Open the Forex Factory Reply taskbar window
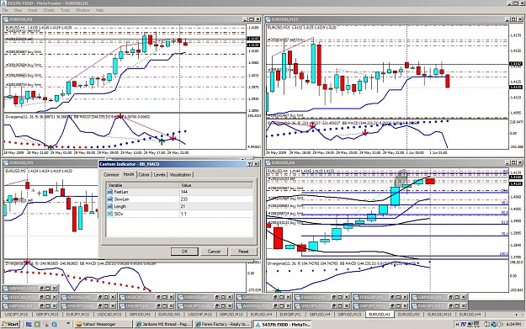The width and height of the screenshot is (526, 329). point(223,324)
